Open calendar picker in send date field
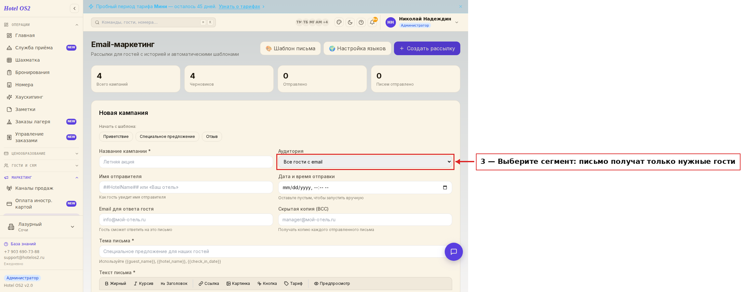The height and width of the screenshot is (292, 748). point(445,188)
